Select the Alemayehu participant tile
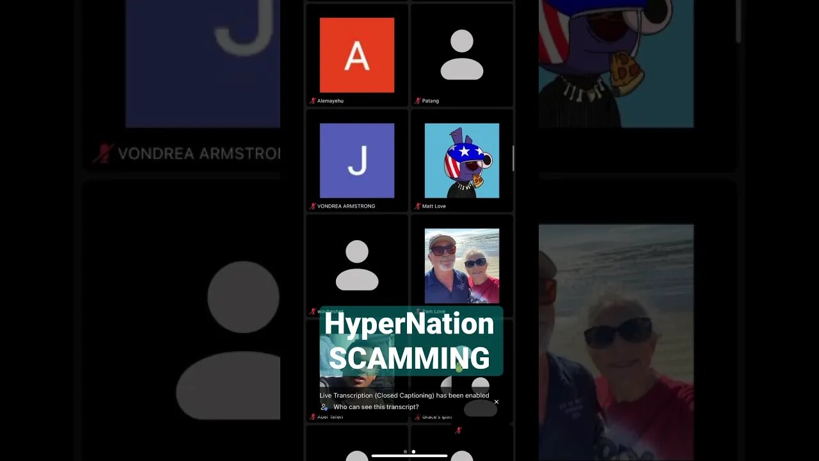 pos(357,55)
